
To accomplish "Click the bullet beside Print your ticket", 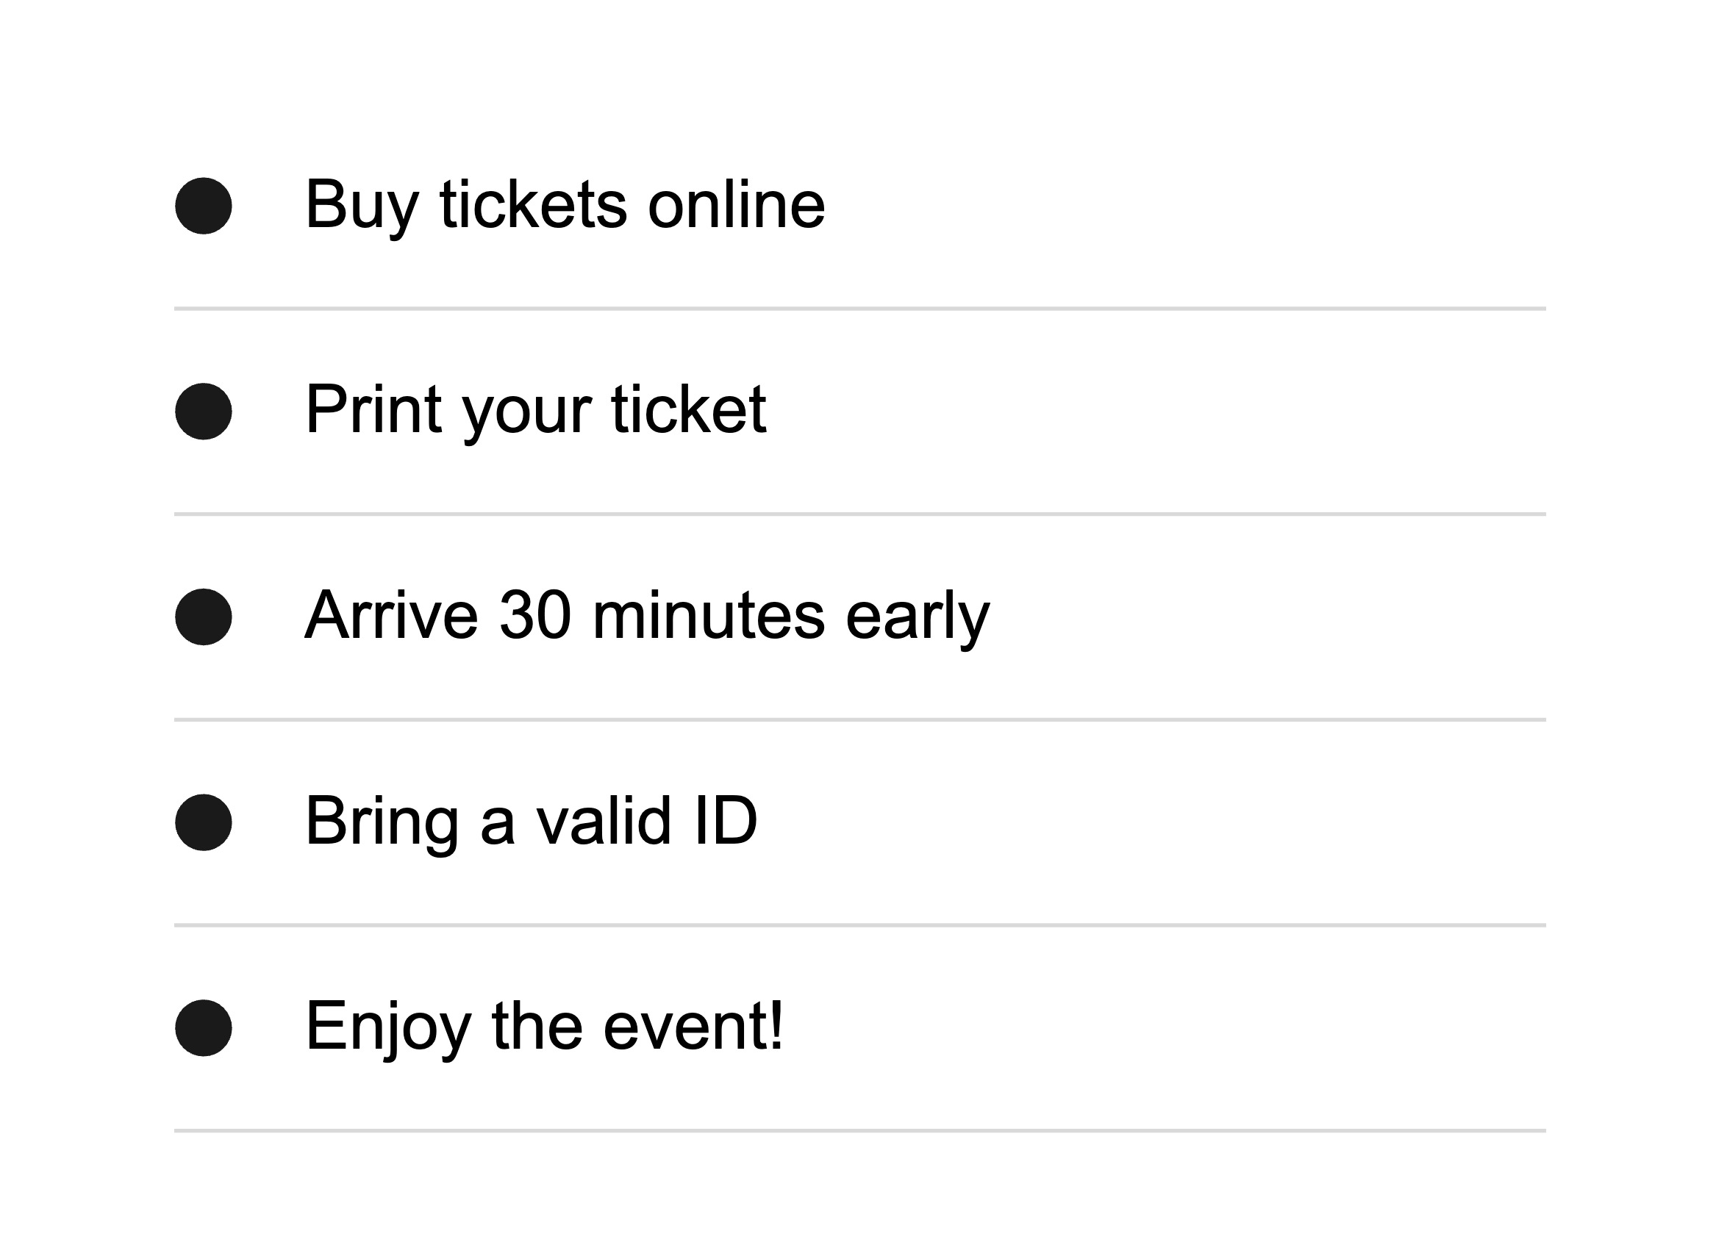I will coord(203,411).
